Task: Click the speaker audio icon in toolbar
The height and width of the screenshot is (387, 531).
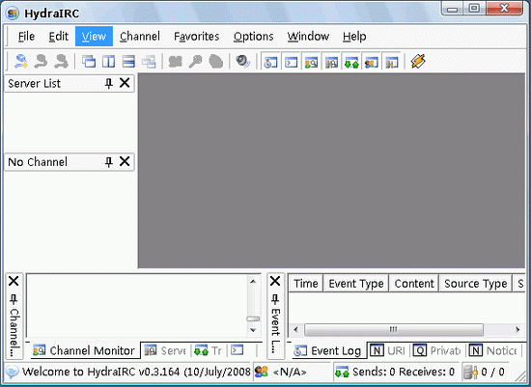Action: 242,62
